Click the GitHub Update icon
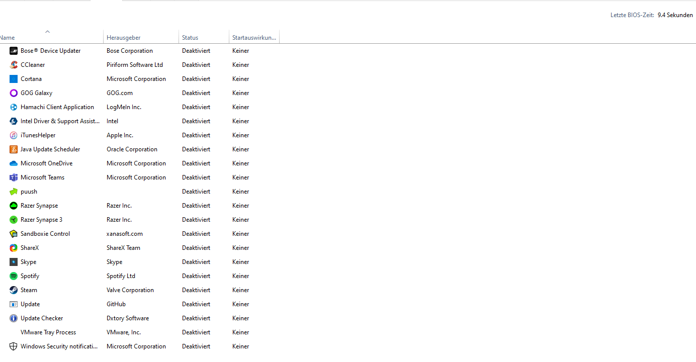Viewport: 696px width, 362px height. [x=14, y=304]
